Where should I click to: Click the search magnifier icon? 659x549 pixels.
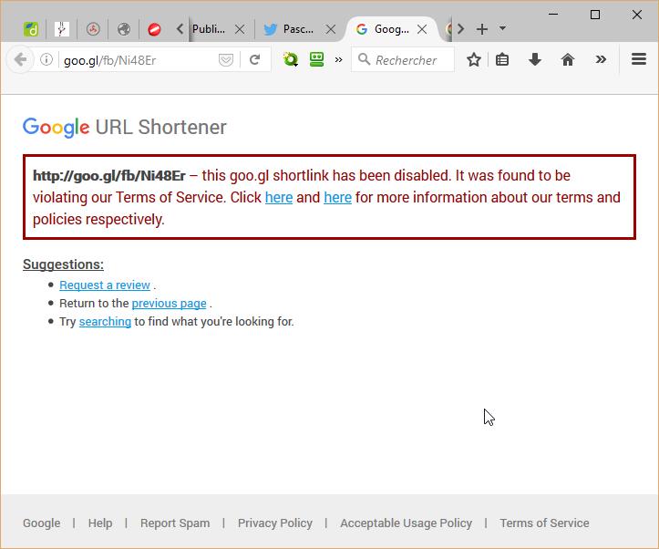364,59
